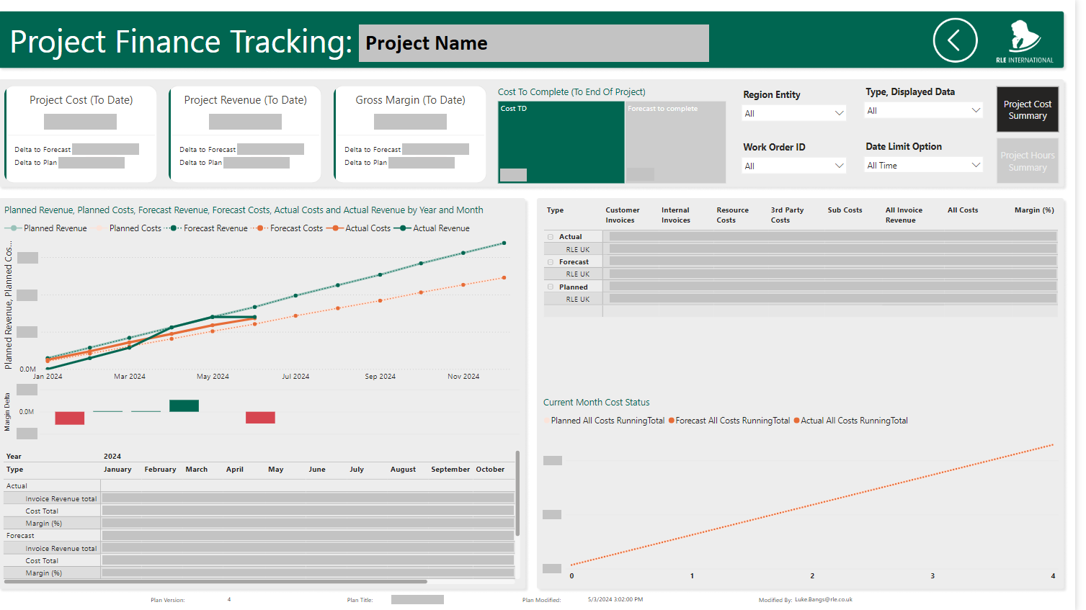
Task: Select the Forecast to complete treemap tile
Action: [675, 142]
